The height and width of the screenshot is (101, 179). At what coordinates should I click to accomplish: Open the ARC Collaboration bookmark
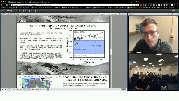coord(100,8)
